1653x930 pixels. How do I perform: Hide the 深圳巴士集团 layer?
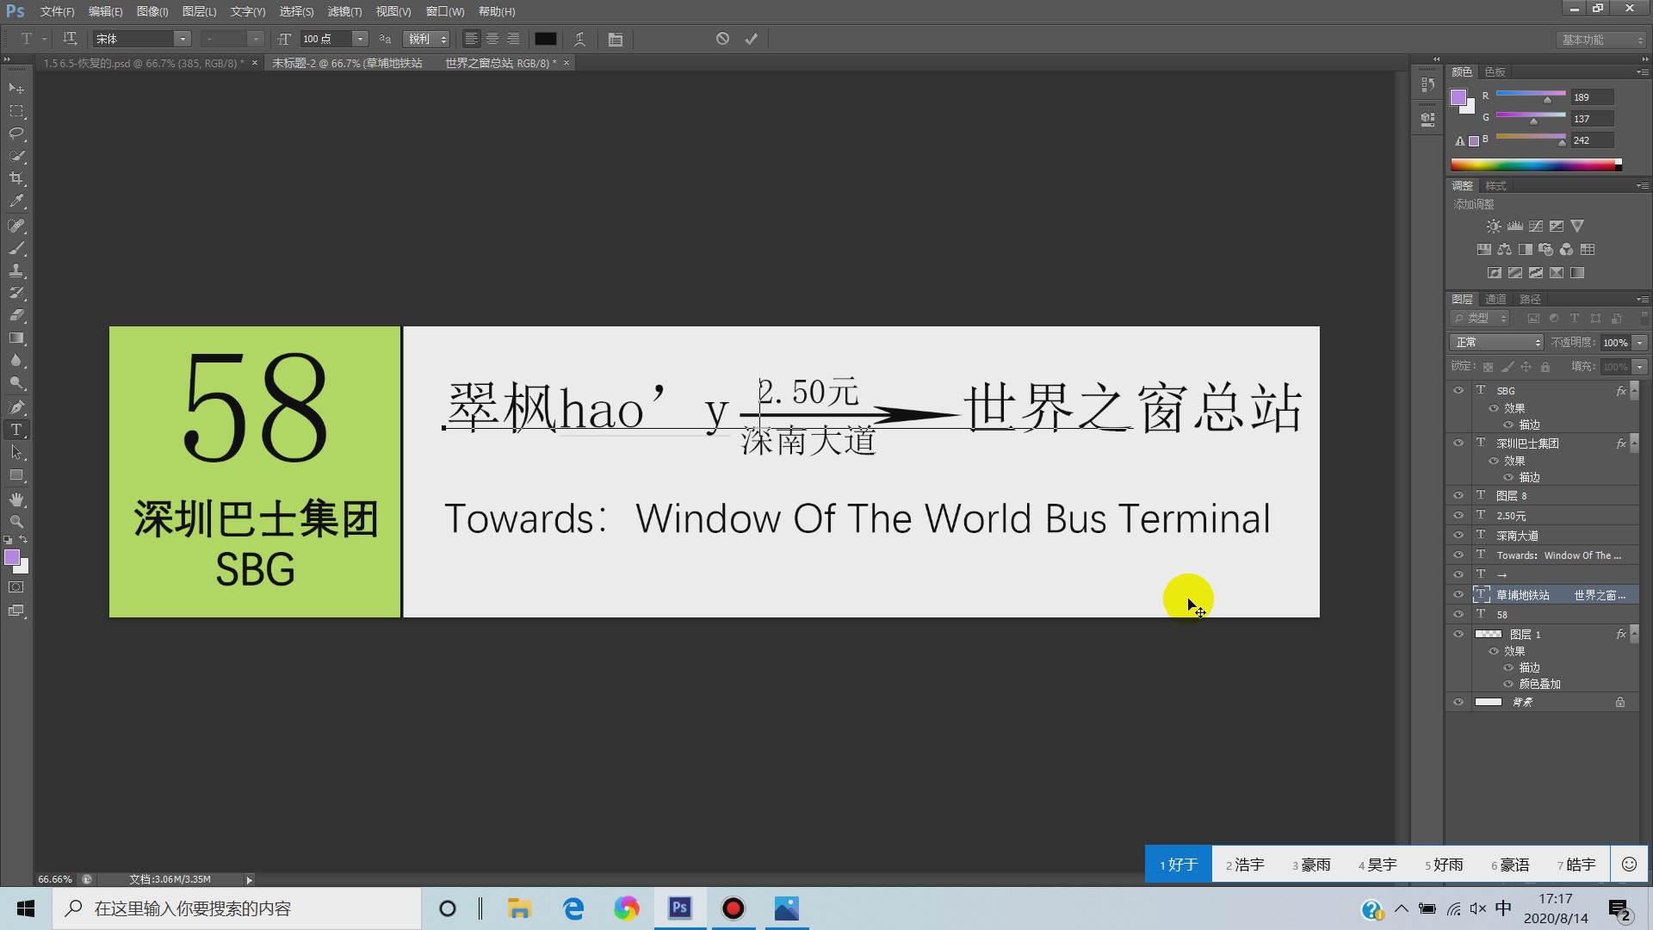1458,443
